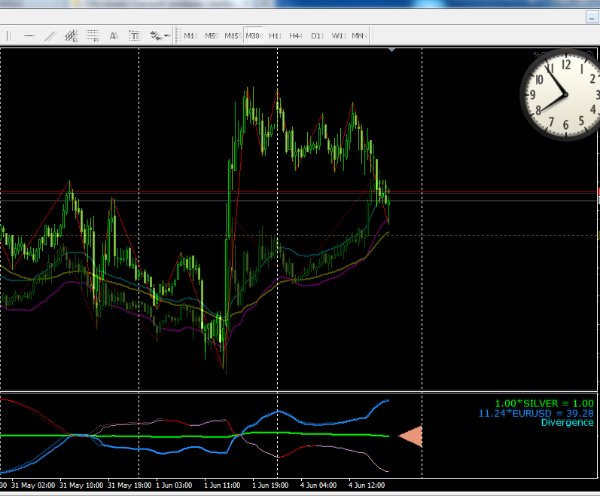
Task: Select the text label tool
Action: [x=134, y=35]
